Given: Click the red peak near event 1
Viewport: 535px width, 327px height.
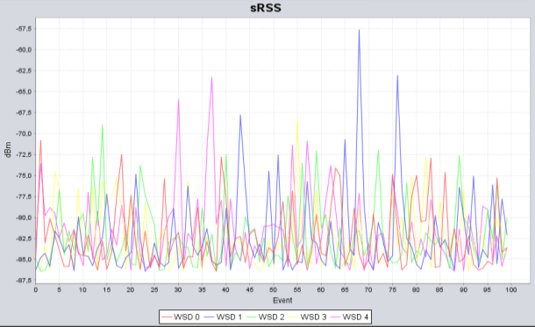Looking at the screenshot, I should click(x=40, y=140).
